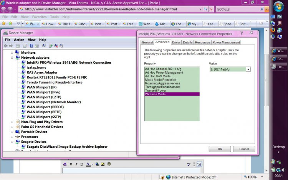Image resolution: width=288 pixels, height=180 pixels.
Task: Open Device Manager View menu
Action: [31, 40]
